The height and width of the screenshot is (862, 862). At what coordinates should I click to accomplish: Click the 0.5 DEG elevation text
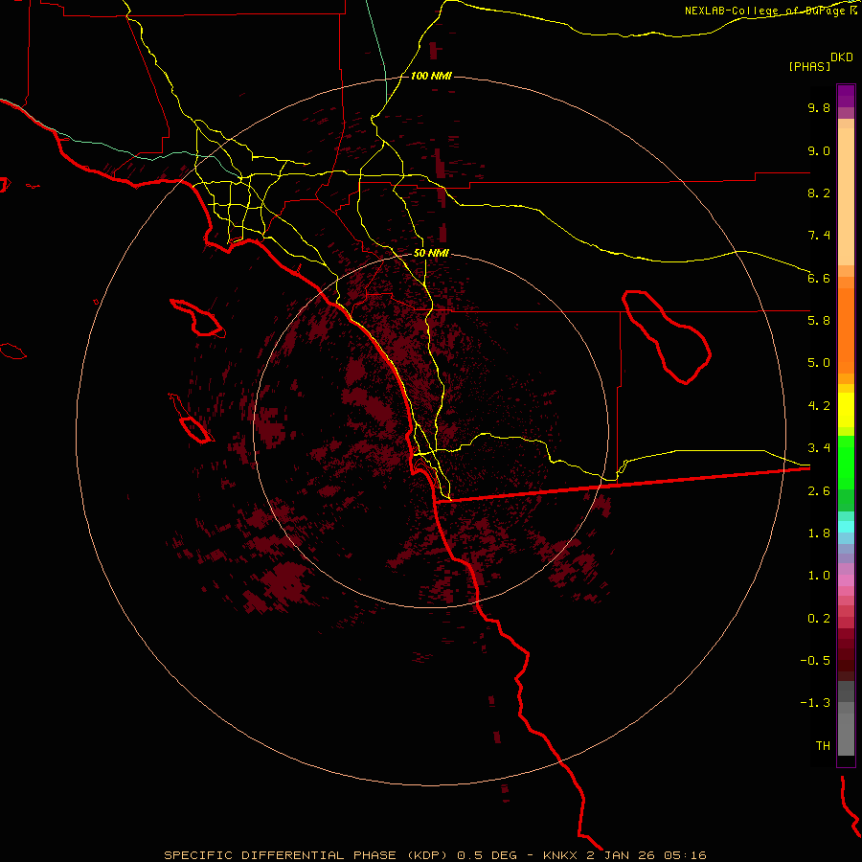click(488, 855)
